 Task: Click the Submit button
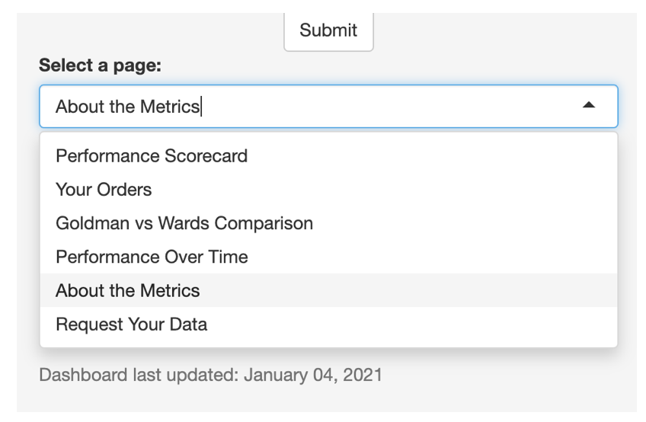328,30
